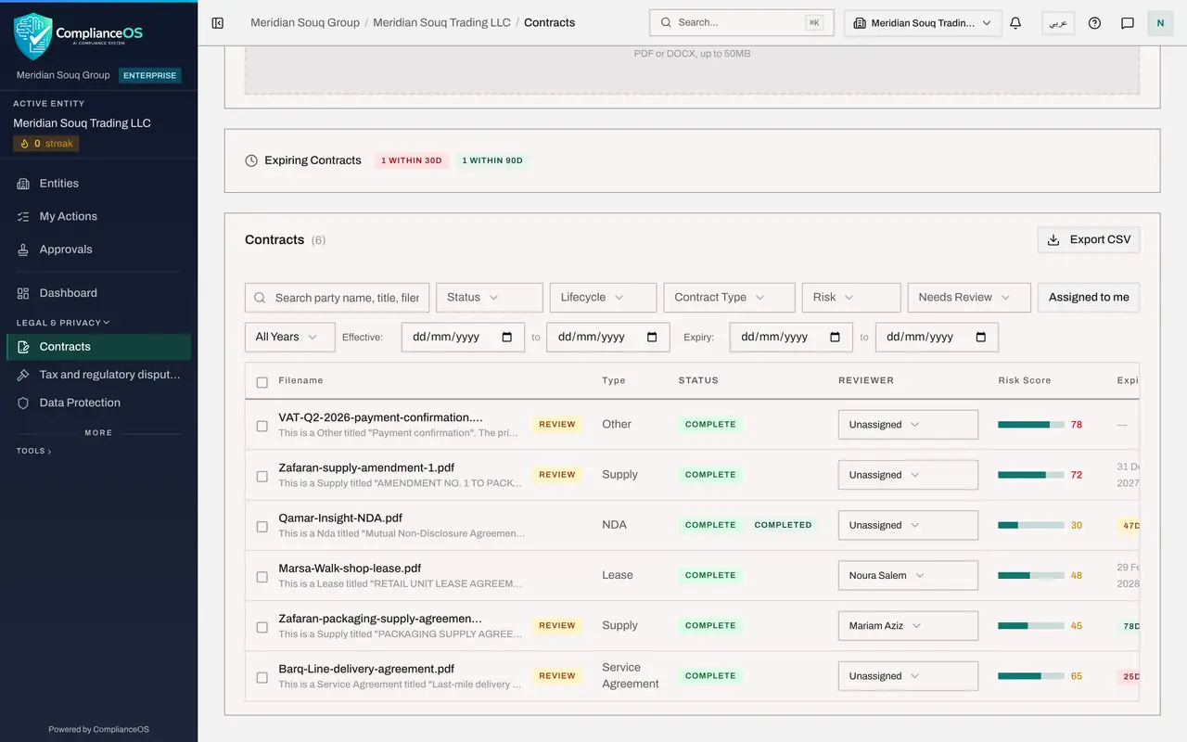Check the Qamar-Insight-NDA.pdf row checkbox
This screenshot has height=742, width=1187.
pyautogui.click(x=262, y=526)
